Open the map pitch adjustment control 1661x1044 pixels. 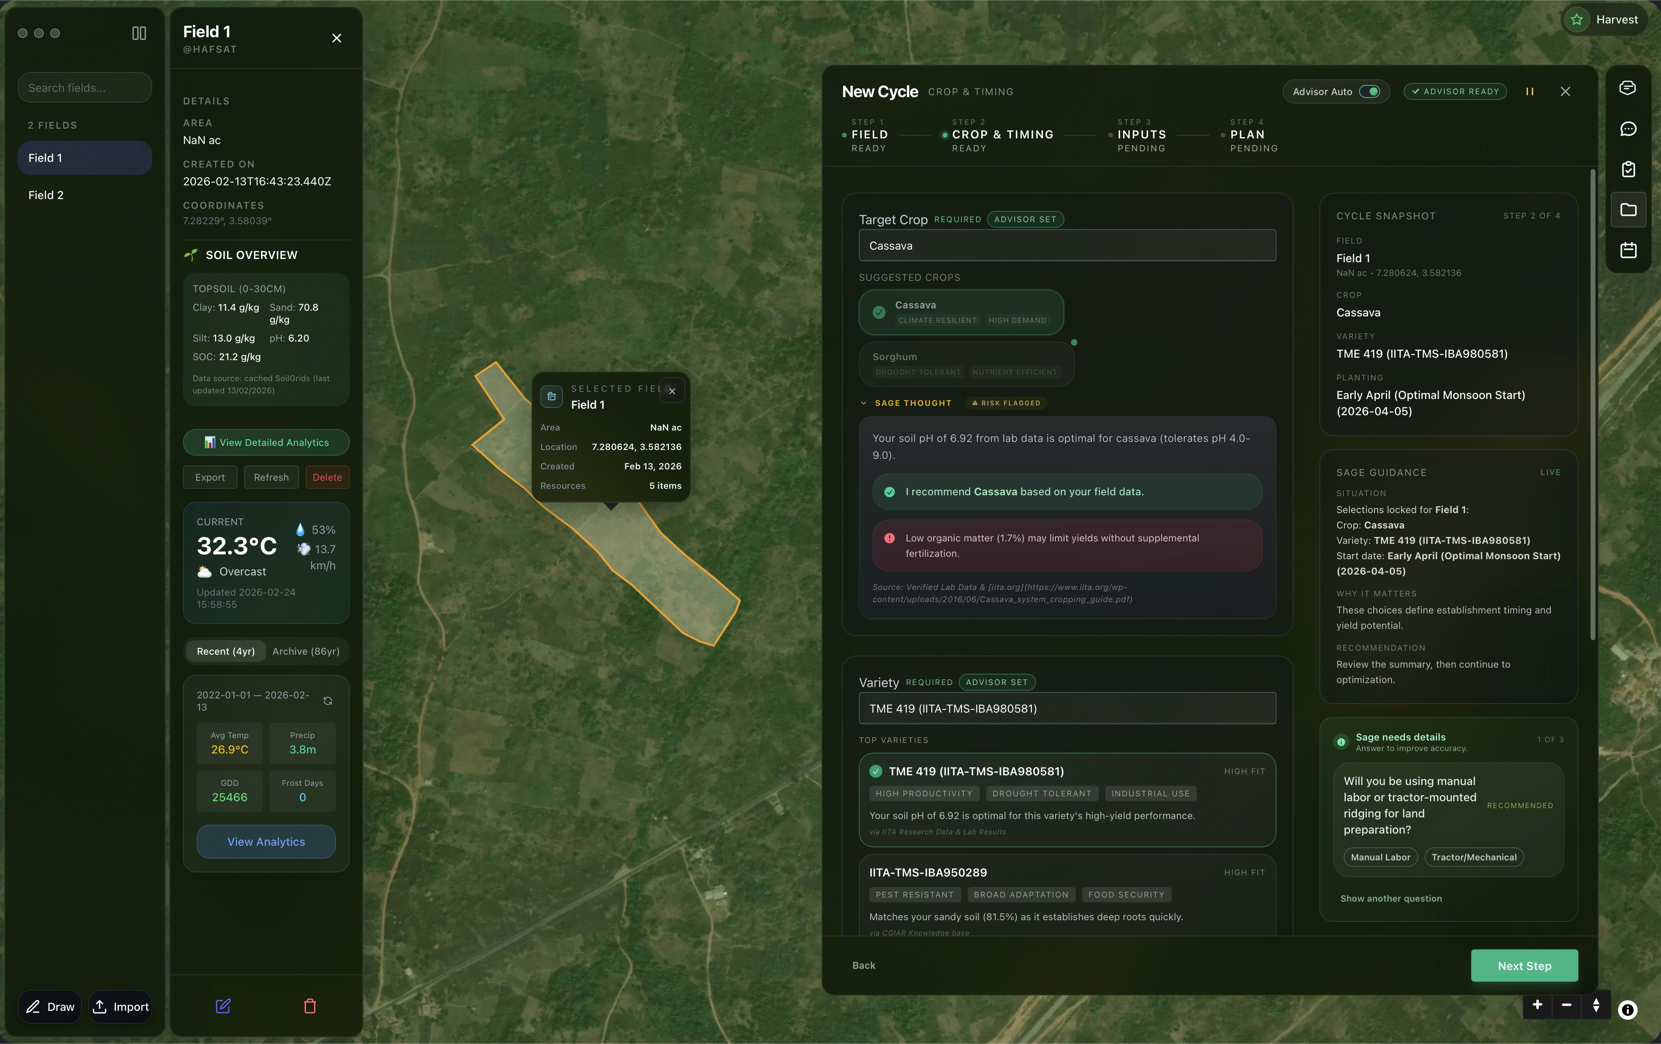tap(1595, 1006)
